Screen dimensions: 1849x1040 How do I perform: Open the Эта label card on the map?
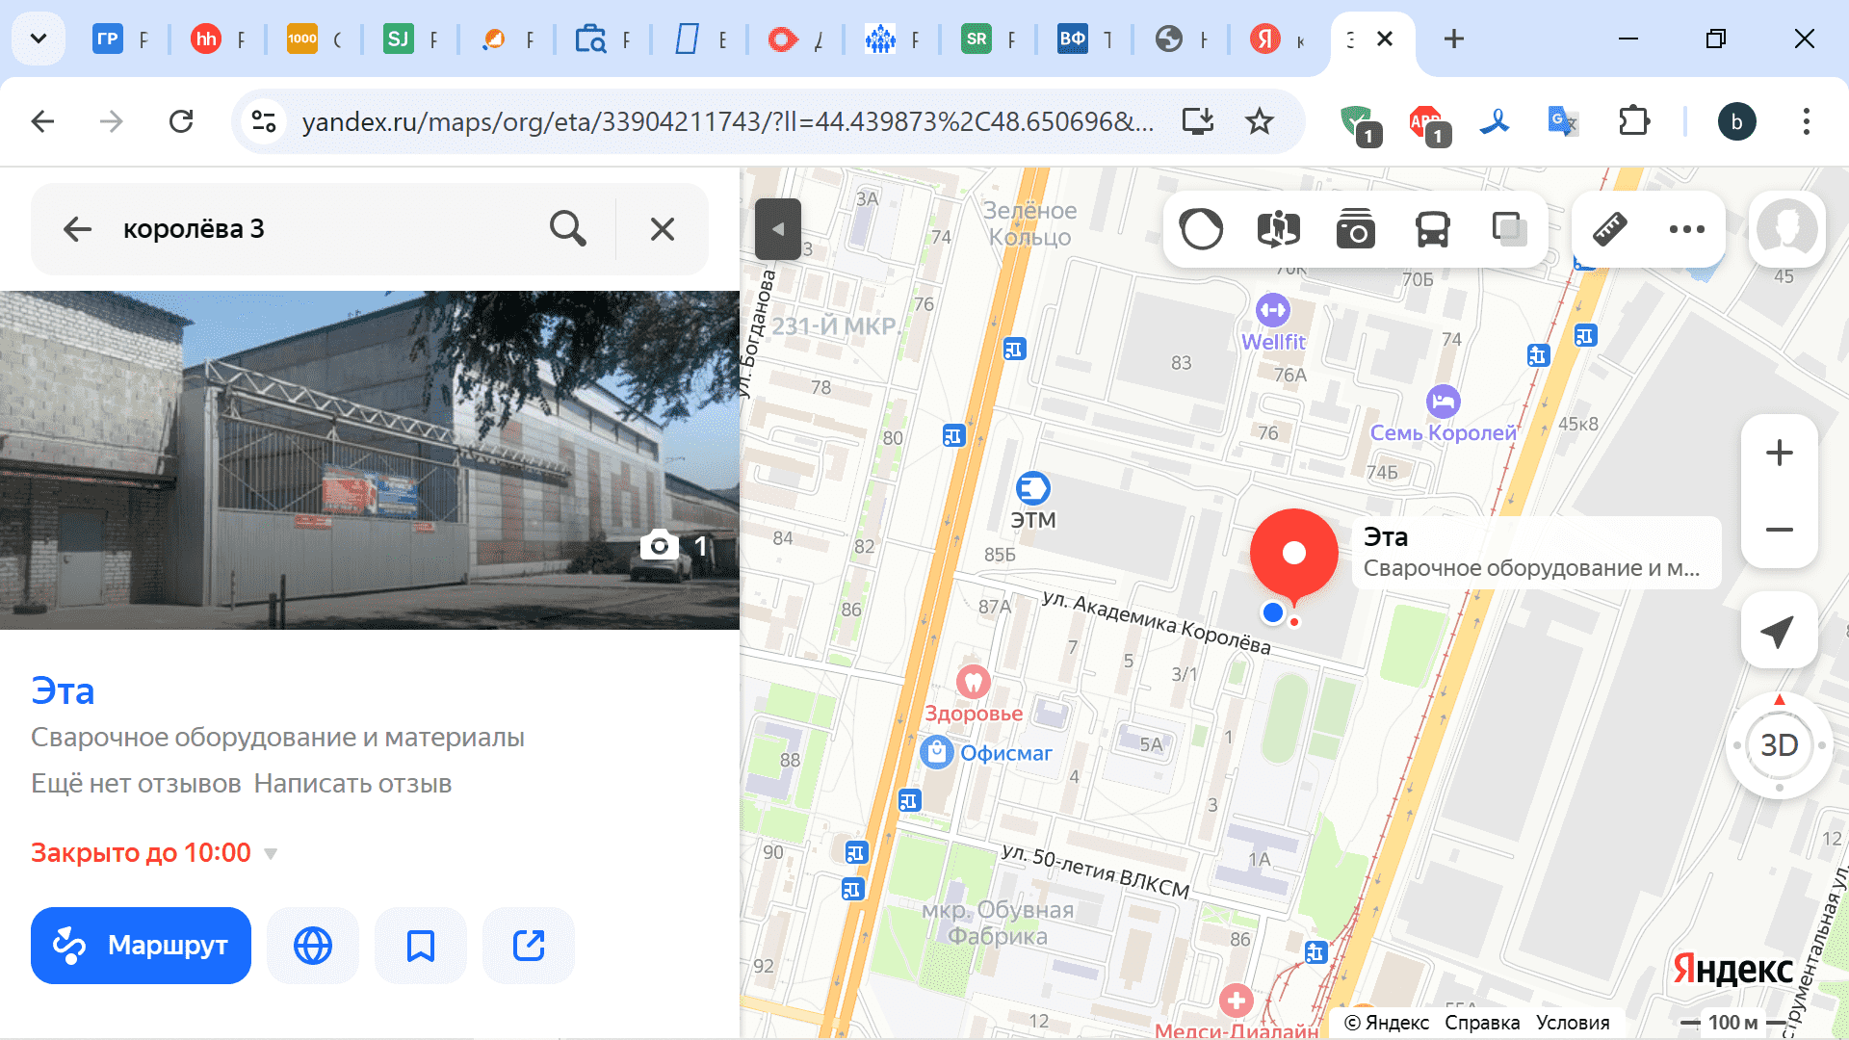tap(1536, 552)
